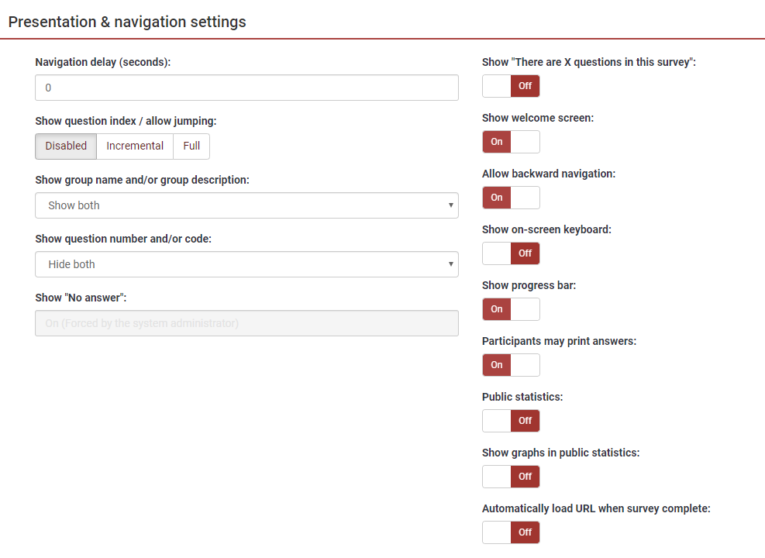Click the "Show question index / allow jumping" label
Screen dimensions: 765x558
[x=126, y=121]
